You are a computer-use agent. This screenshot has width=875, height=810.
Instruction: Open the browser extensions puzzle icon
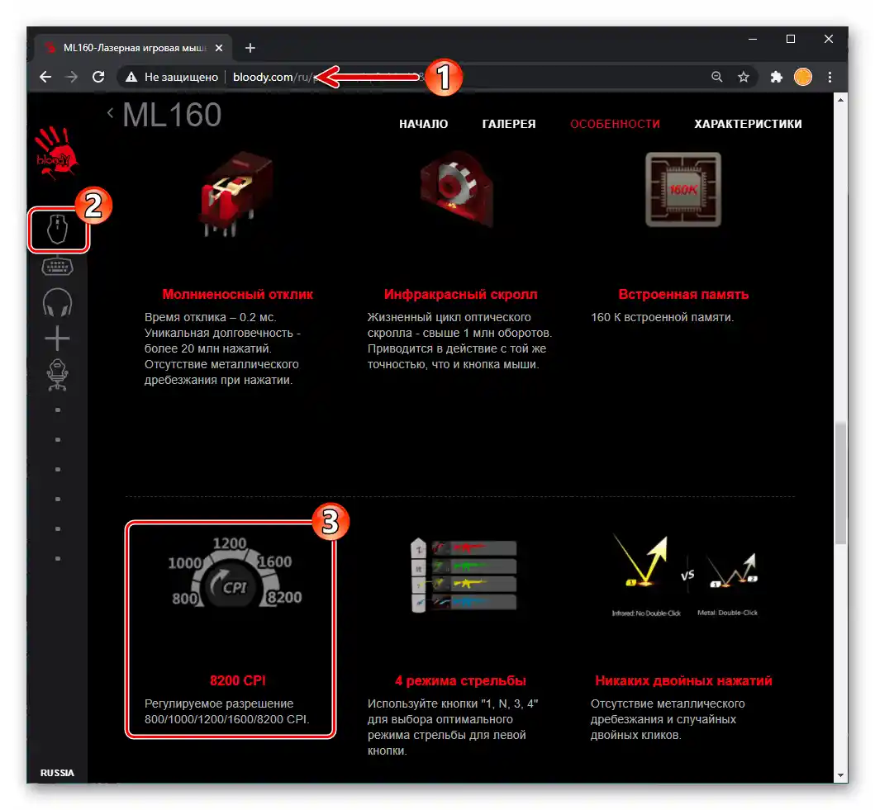(776, 77)
